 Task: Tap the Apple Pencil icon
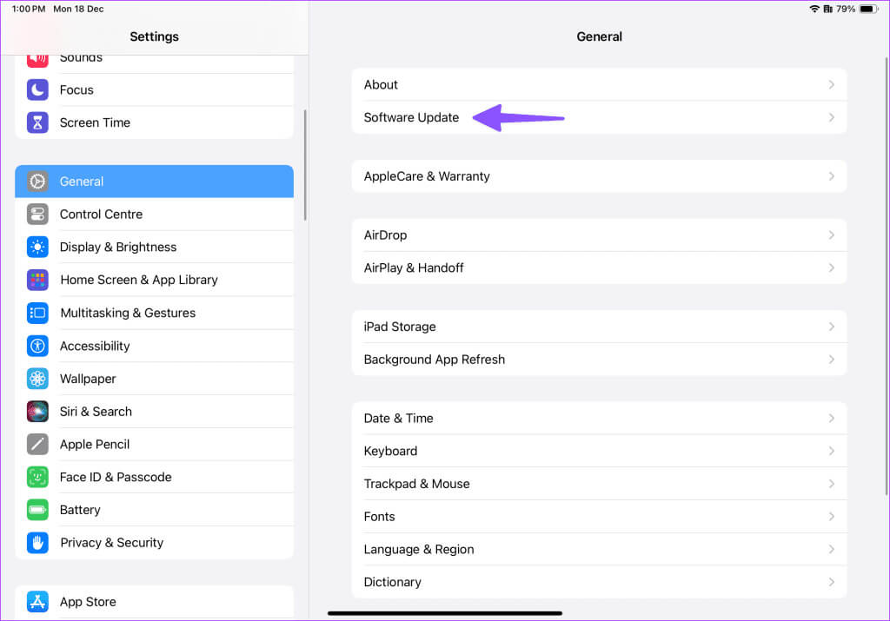tap(37, 444)
